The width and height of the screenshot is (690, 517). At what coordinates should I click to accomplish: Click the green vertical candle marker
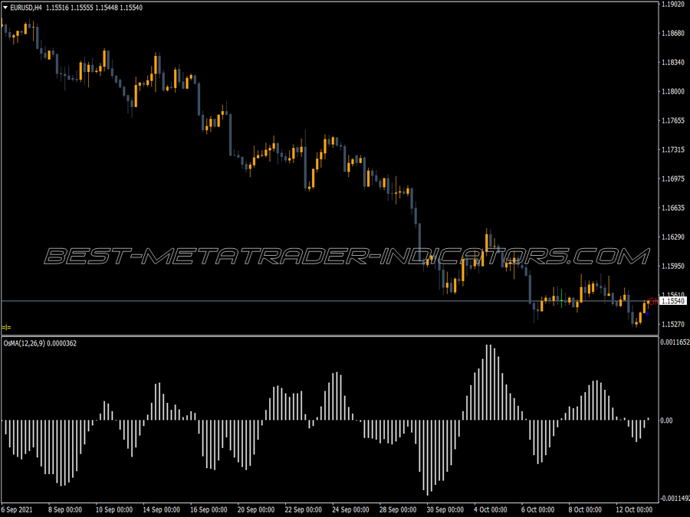(x=561, y=298)
